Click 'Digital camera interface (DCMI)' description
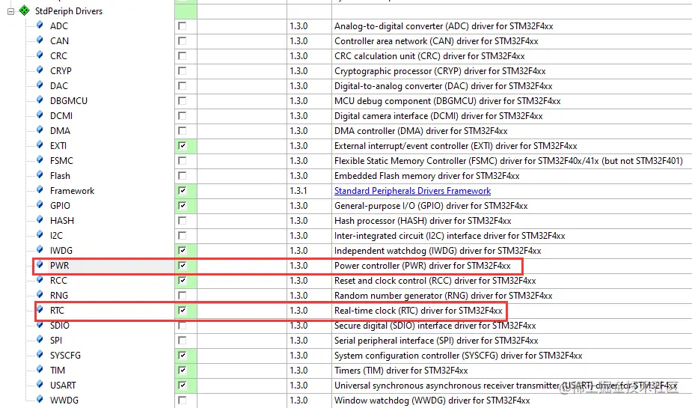 (x=438, y=116)
